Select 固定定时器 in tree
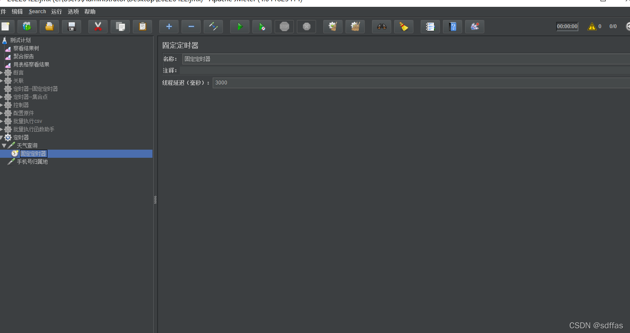630x333 pixels. click(x=33, y=153)
